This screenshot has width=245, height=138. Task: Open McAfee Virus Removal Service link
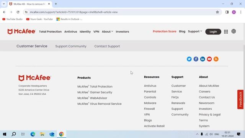100,104
